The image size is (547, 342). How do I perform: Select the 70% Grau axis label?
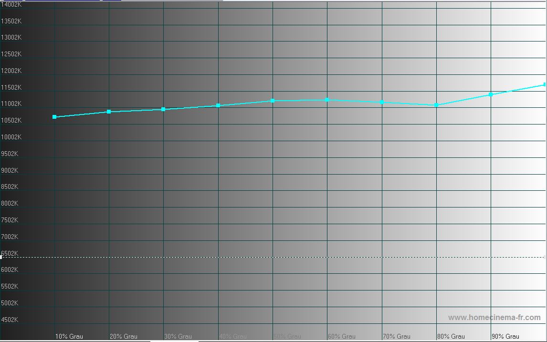(397, 336)
